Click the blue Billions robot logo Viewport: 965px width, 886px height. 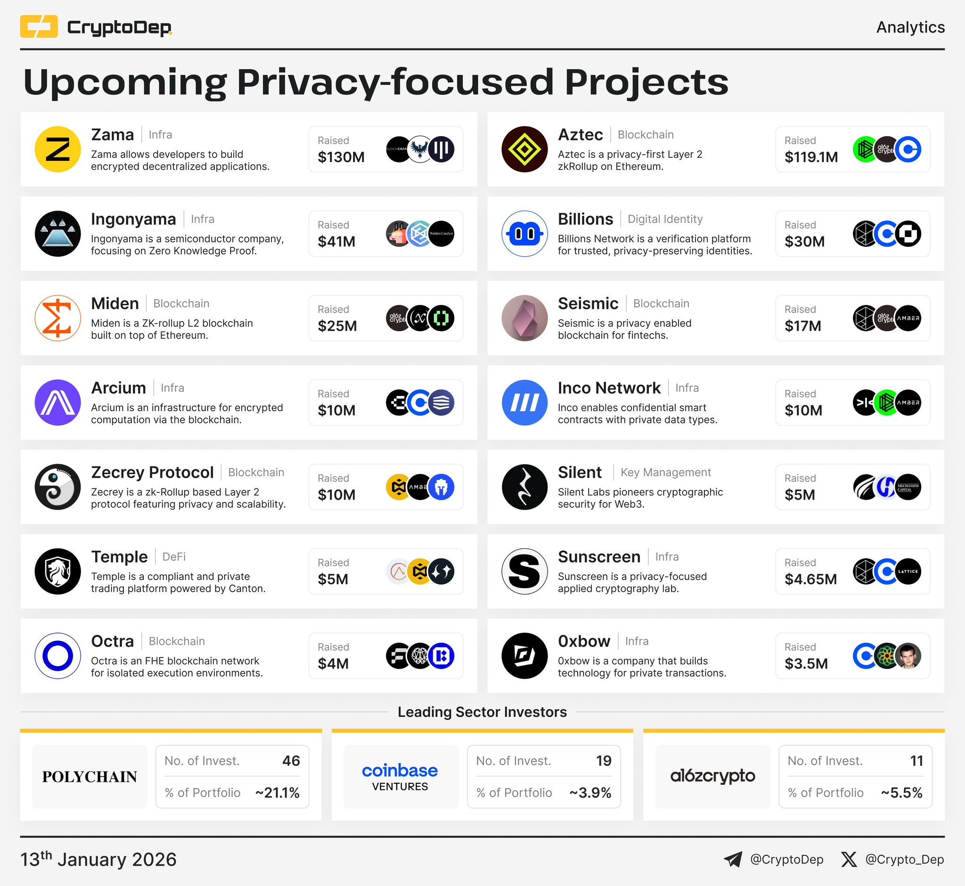[524, 234]
